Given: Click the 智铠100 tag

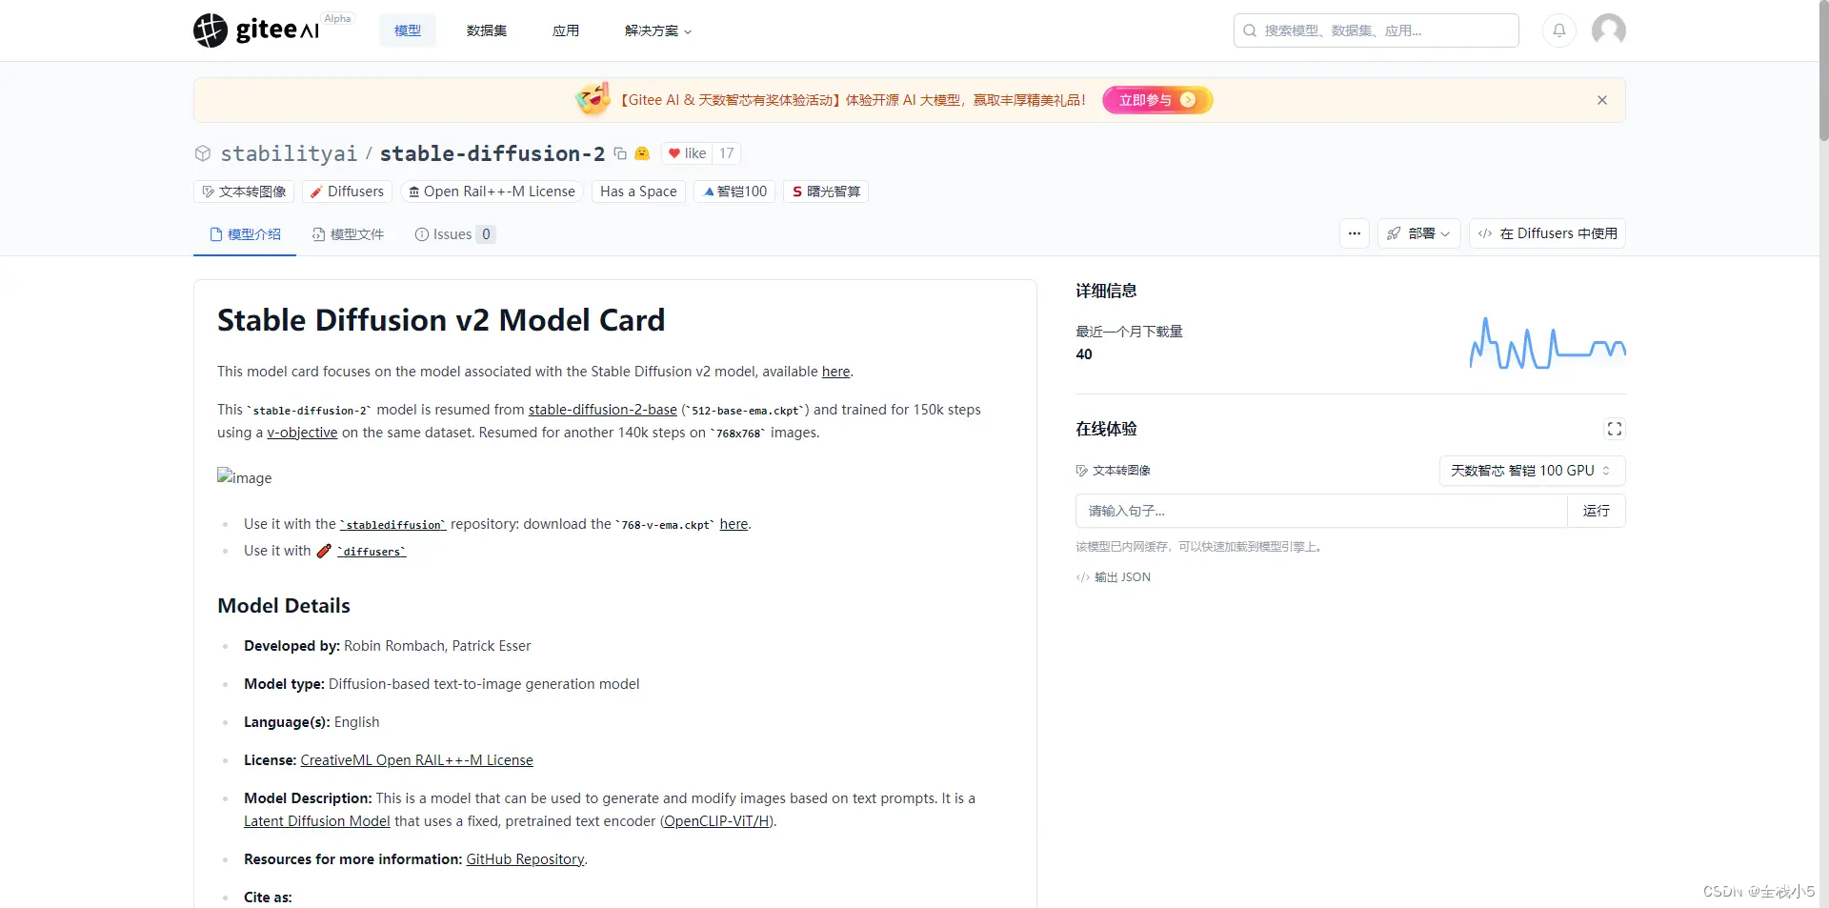Looking at the screenshot, I should tap(734, 192).
